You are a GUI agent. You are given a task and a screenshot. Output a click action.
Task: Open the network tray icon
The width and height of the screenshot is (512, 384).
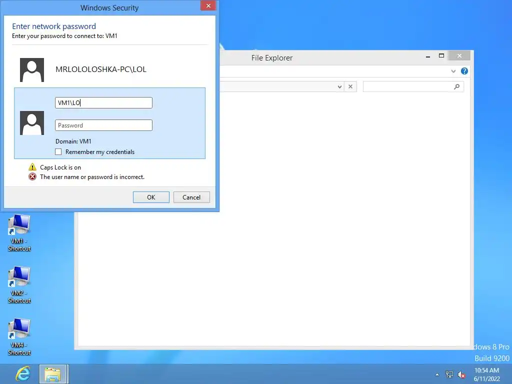449,374
